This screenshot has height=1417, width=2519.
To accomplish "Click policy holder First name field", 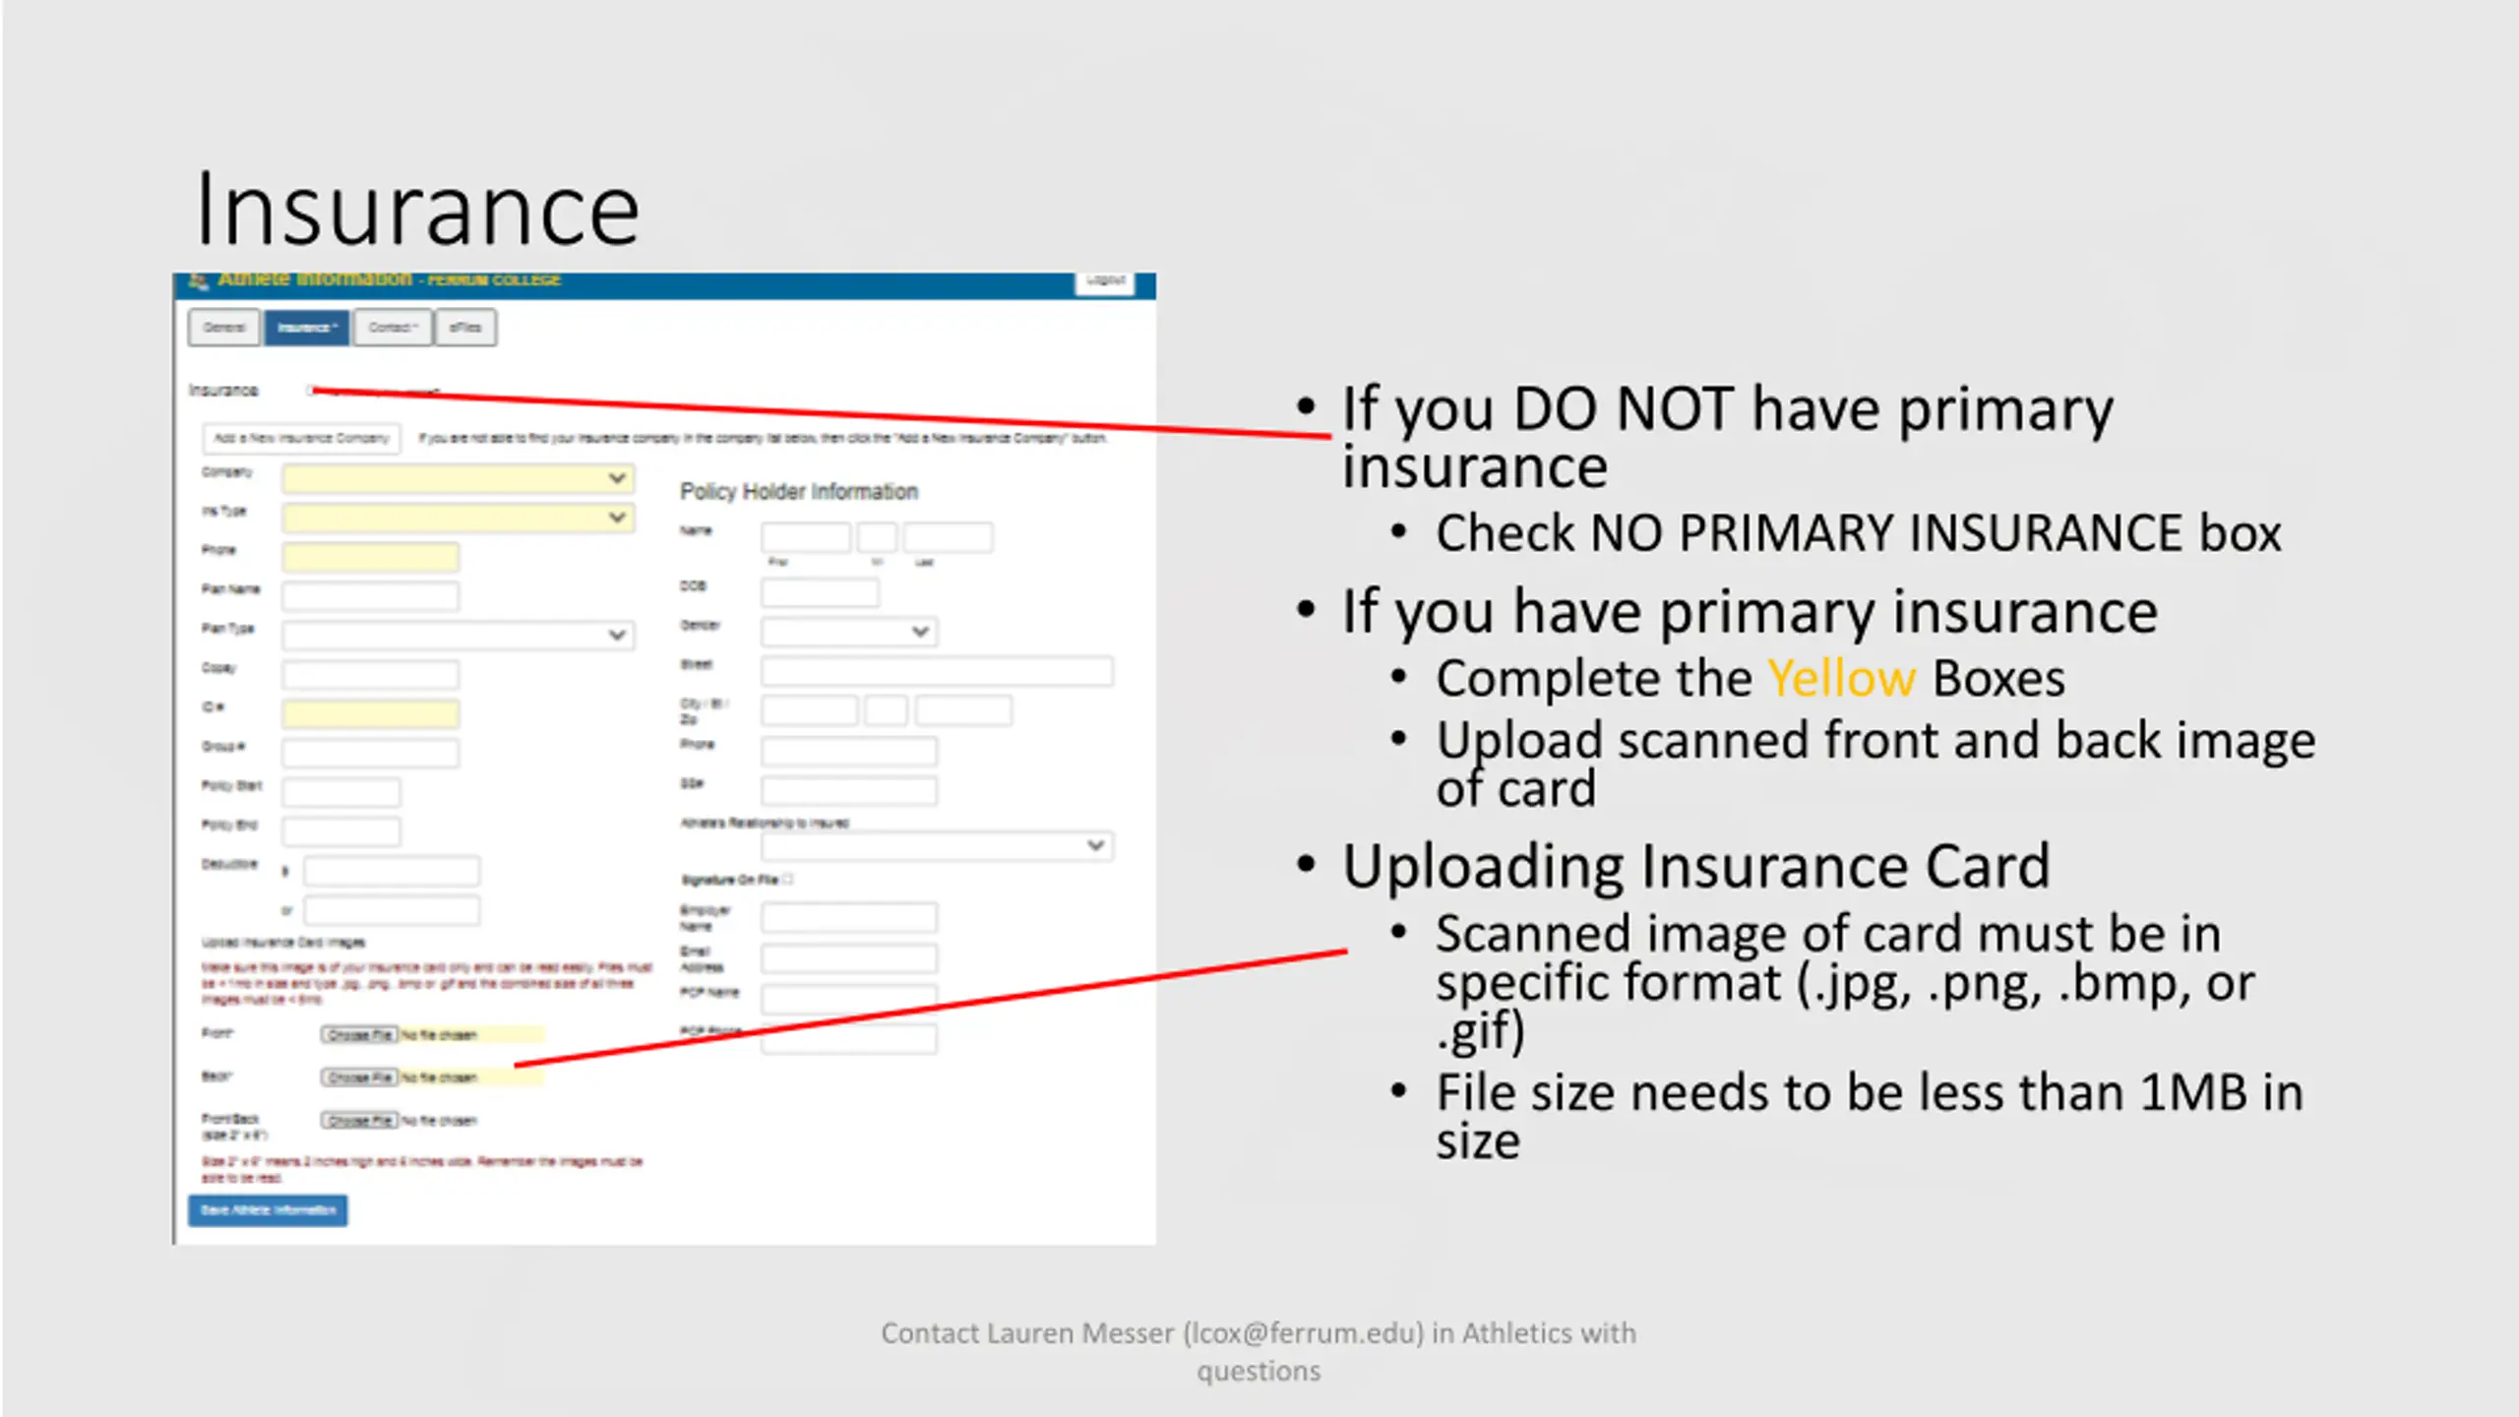I will pyautogui.click(x=806, y=537).
